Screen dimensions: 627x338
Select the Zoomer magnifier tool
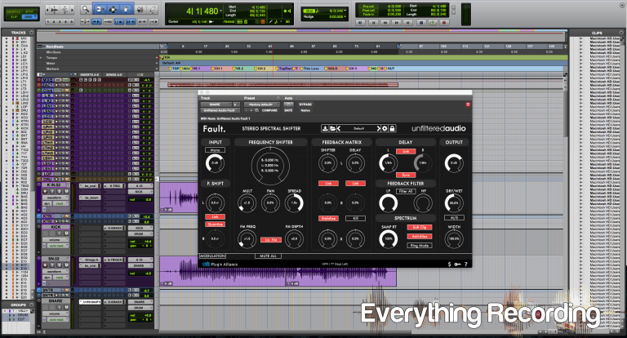[x=85, y=9]
